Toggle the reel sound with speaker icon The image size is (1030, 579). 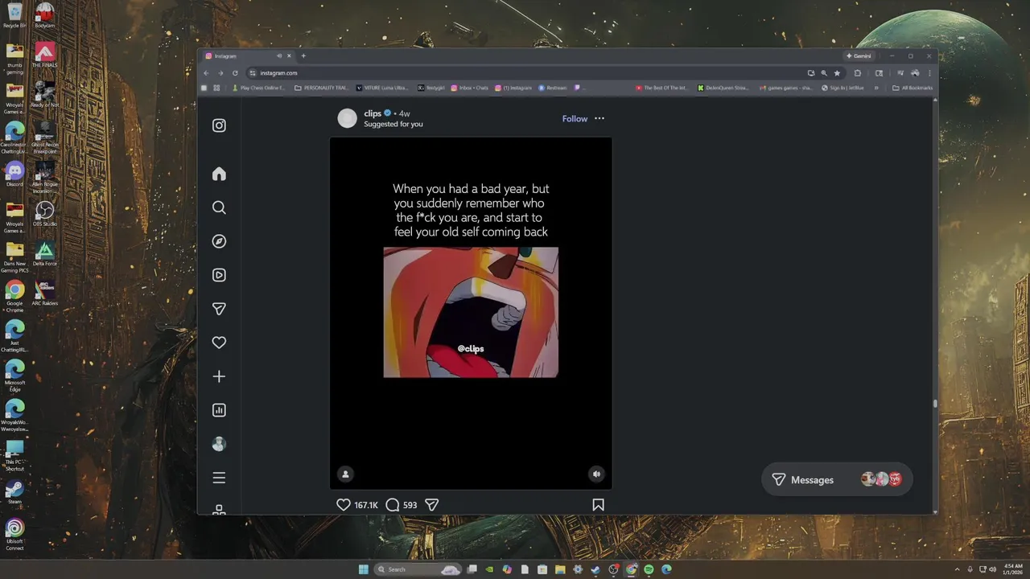pyautogui.click(x=596, y=474)
